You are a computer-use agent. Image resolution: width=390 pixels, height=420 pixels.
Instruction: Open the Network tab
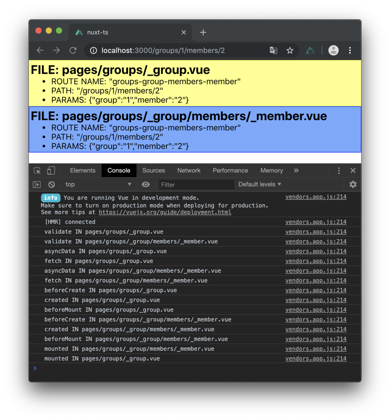189,170
